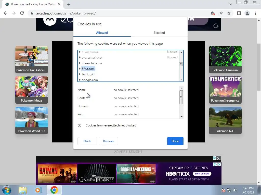Image resolution: width=261 pixels, height=195 pixels.
Task: Click the Block button
Action: tap(87, 141)
